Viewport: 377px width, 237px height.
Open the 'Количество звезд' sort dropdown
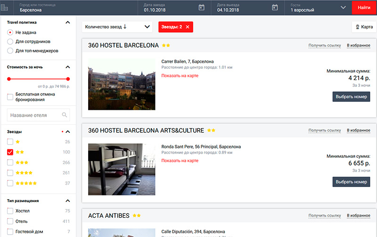(x=117, y=27)
